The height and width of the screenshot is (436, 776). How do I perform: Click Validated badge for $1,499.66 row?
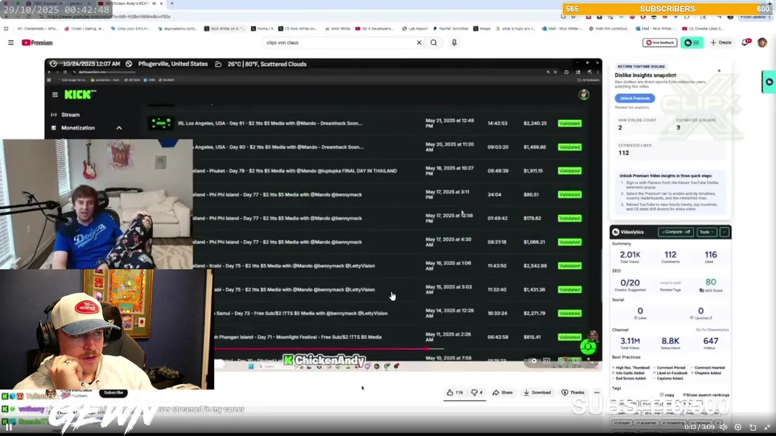click(570, 147)
